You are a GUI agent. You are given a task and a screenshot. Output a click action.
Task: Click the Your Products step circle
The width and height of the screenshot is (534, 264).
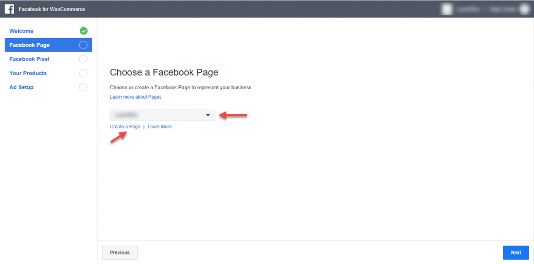[x=83, y=73]
